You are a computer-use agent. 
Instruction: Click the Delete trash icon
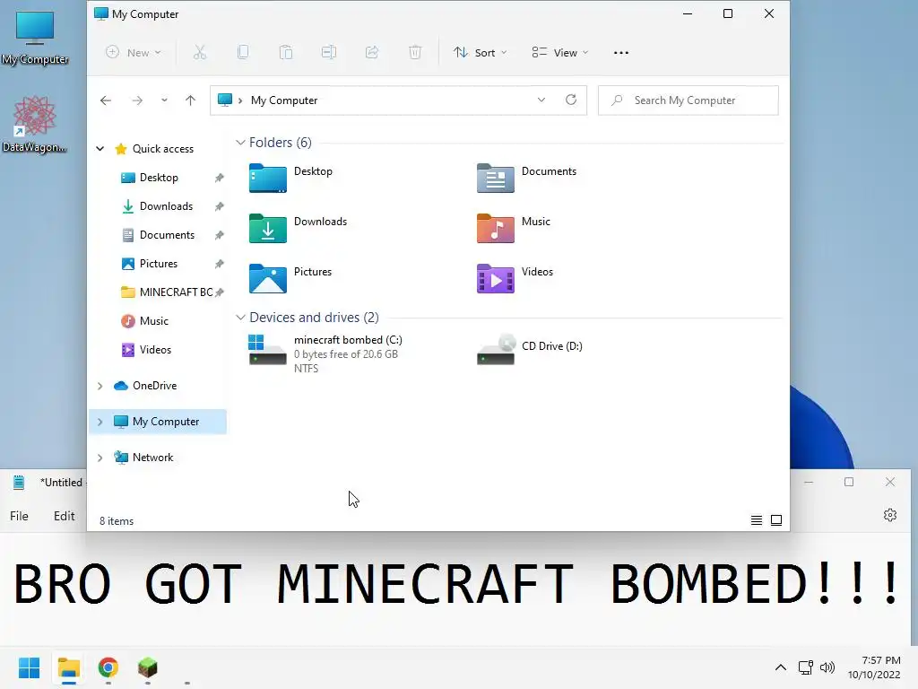[x=415, y=53]
